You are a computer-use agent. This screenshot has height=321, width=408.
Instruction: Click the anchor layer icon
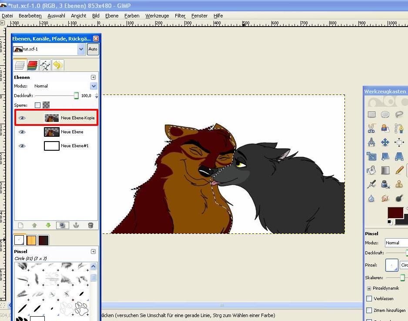pyautogui.click(x=76, y=225)
